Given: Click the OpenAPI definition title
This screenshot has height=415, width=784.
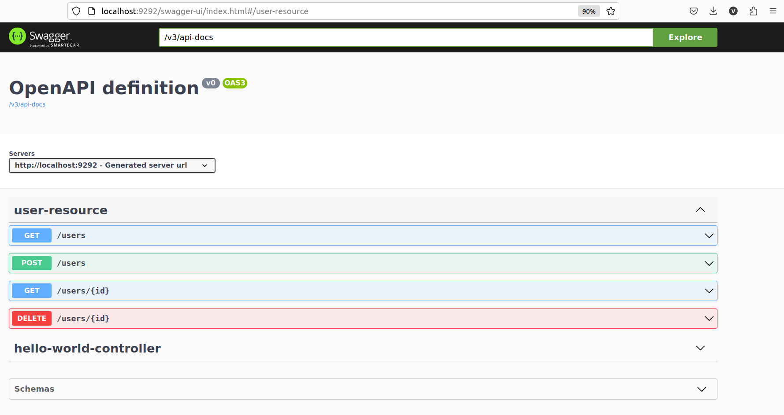Looking at the screenshot, I should tap(104, 88).
